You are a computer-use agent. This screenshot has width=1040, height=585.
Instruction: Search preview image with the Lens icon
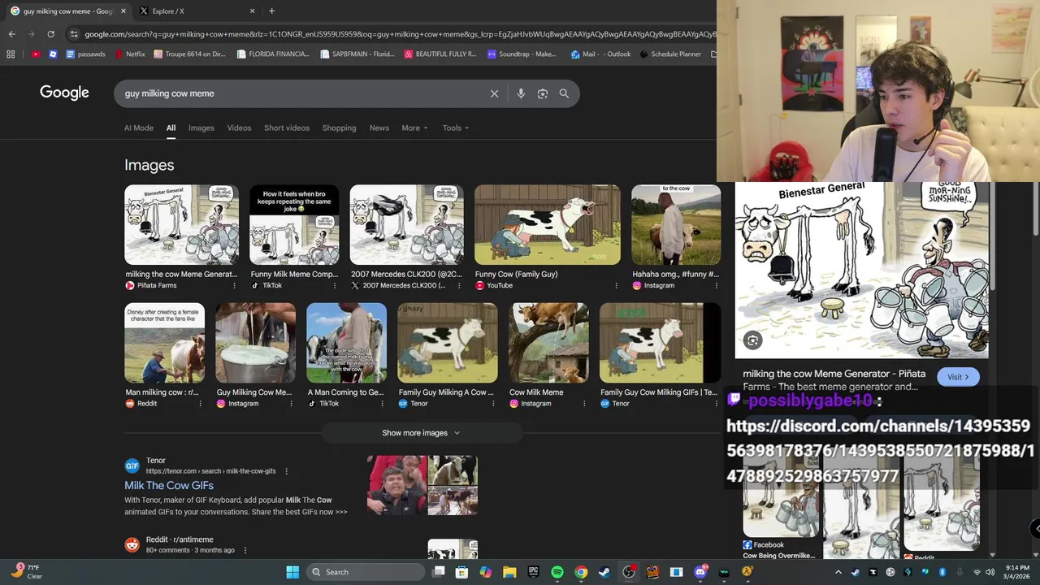point(752,341)
